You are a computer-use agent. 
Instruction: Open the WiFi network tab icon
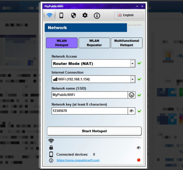tap(49, 15)
